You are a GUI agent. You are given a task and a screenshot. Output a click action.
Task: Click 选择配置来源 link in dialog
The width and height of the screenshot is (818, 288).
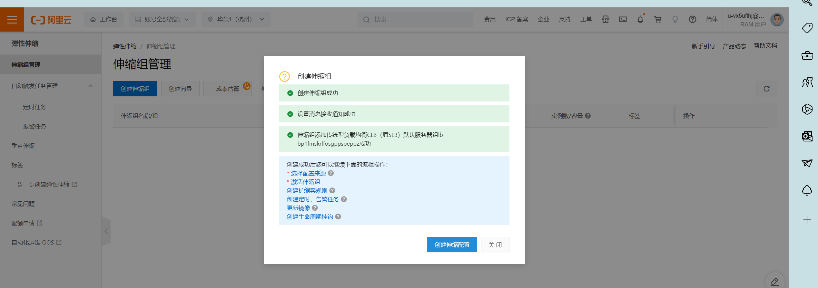coord(308,173)
